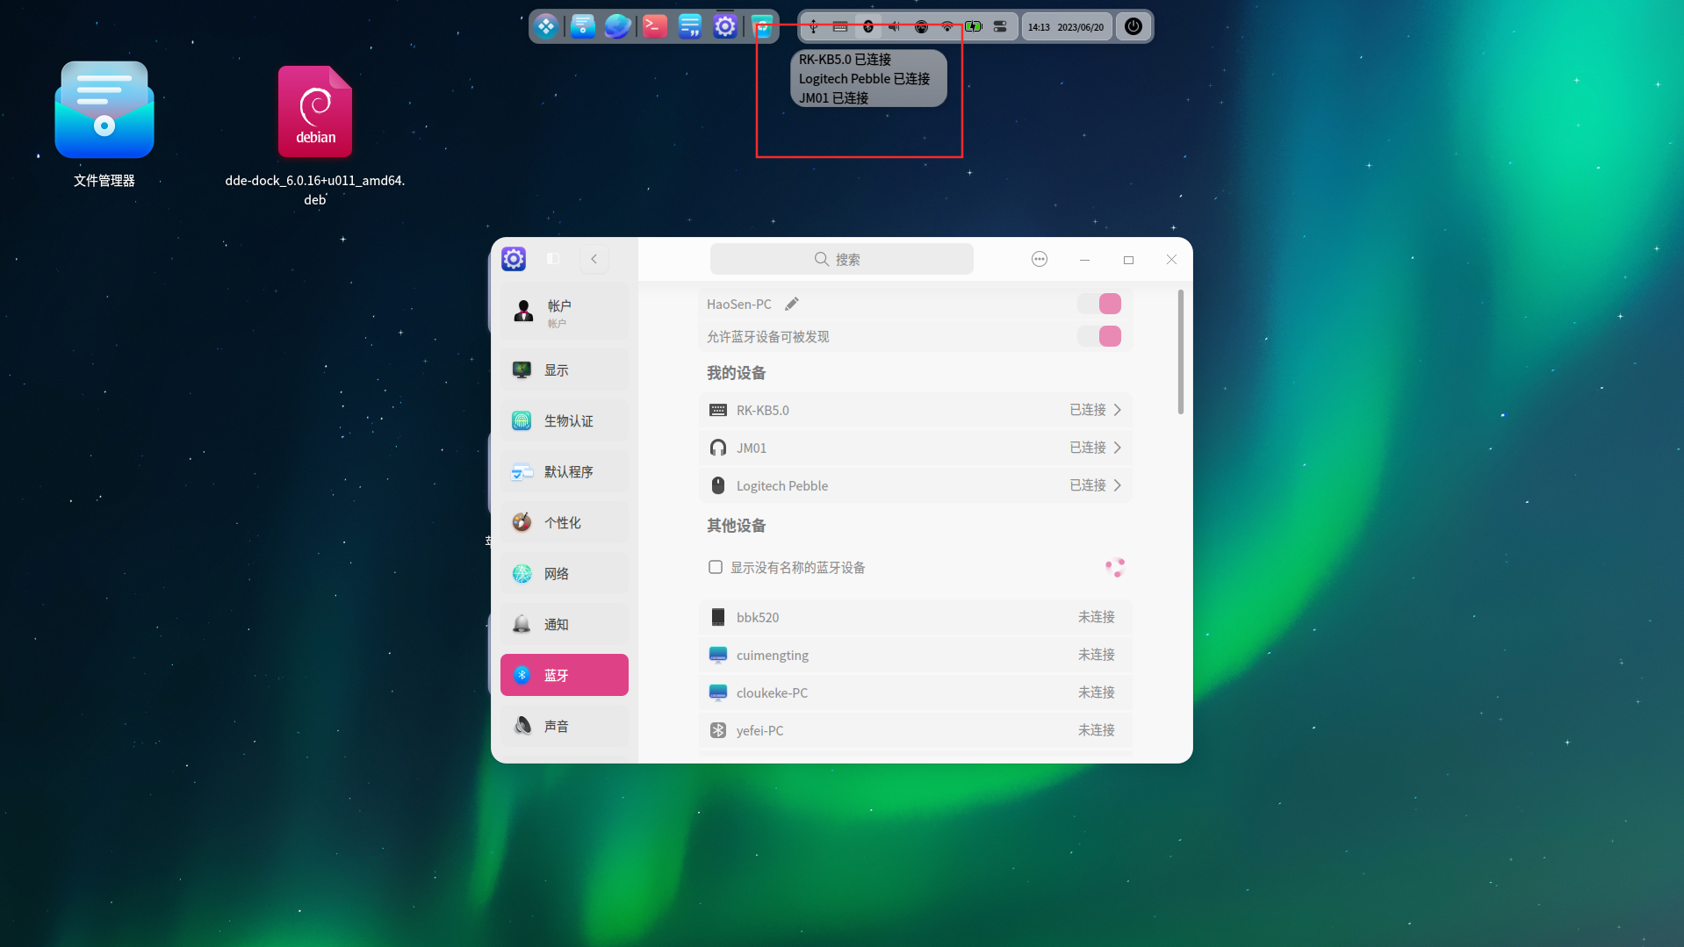1684x947 pixels.
Task: Open the 显示 (Display) settings icon
Action: pos(522,369)
